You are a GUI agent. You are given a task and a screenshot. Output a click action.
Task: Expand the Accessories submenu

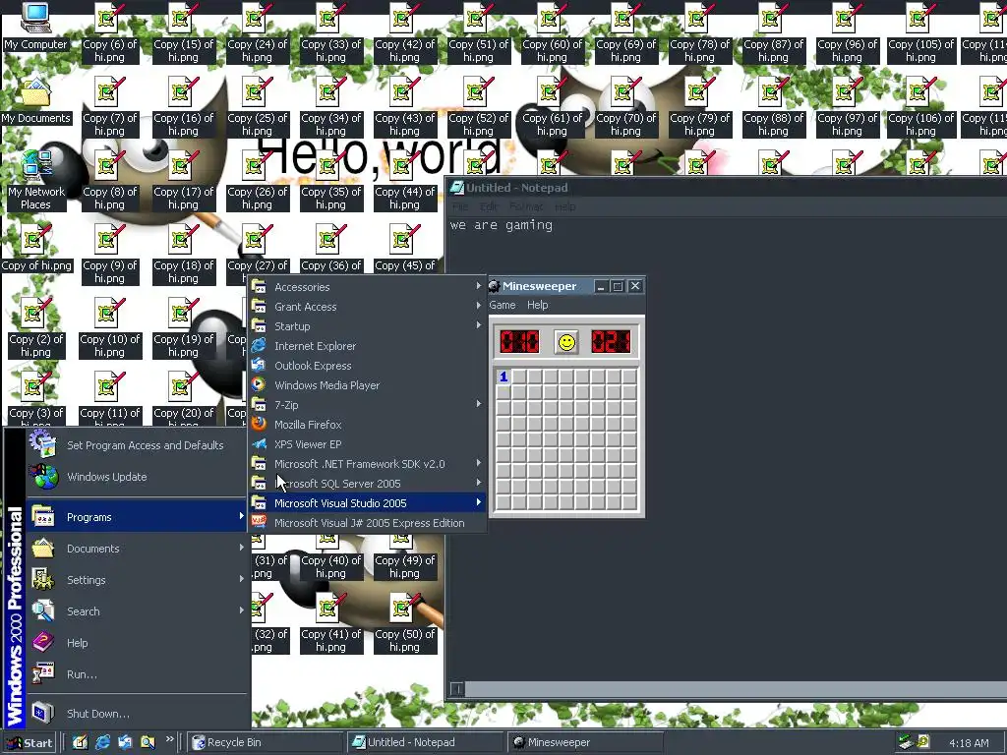[x=367, y=287]
